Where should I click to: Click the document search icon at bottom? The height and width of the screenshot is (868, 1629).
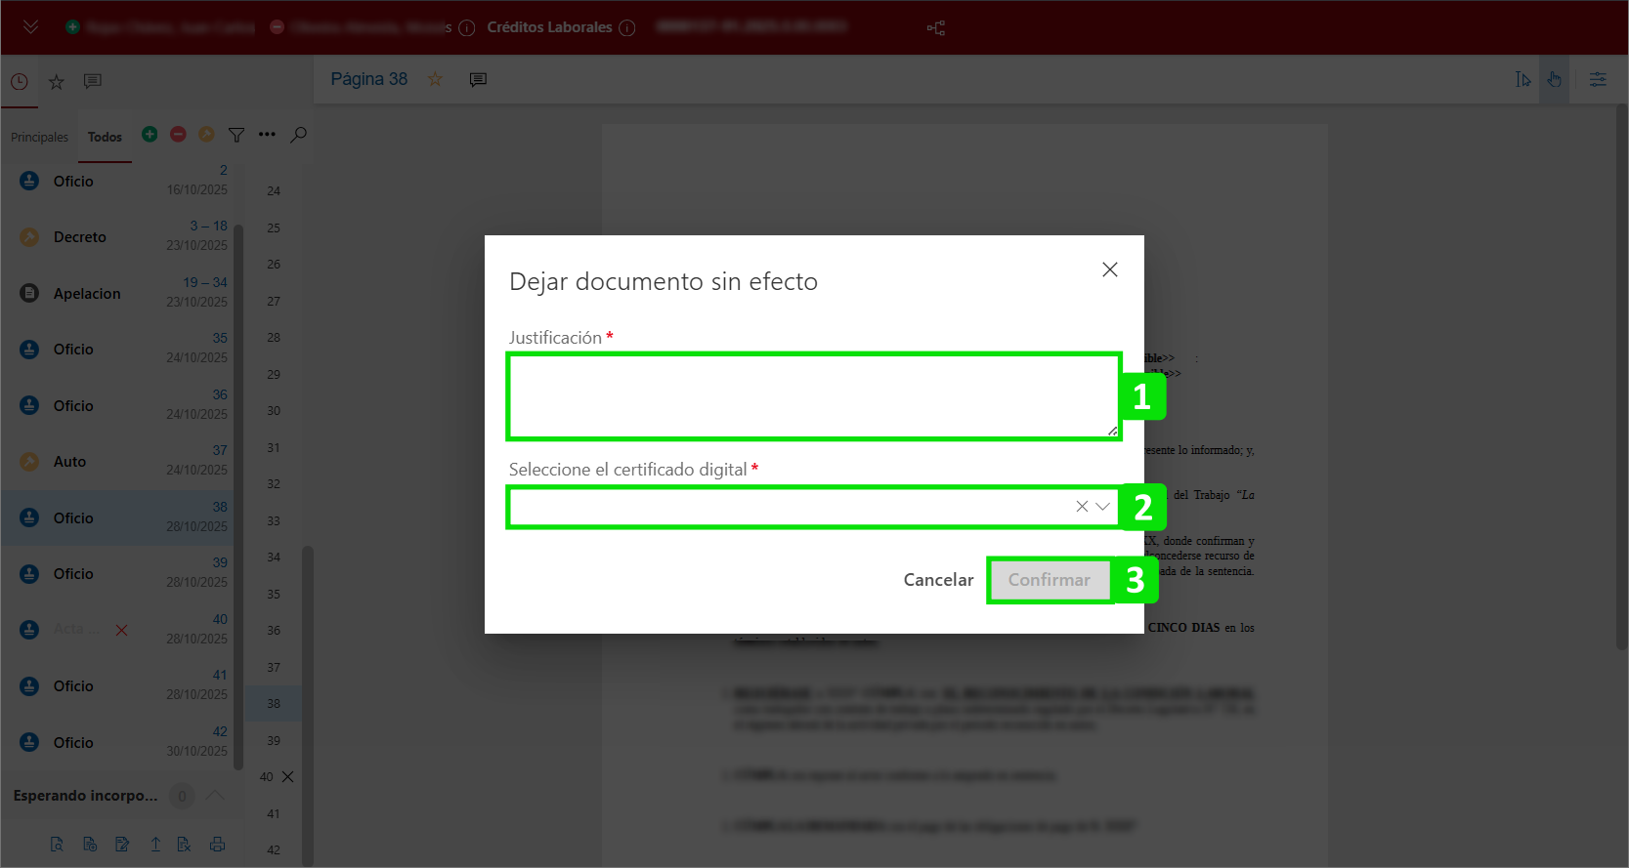click(x=57, y=845)
